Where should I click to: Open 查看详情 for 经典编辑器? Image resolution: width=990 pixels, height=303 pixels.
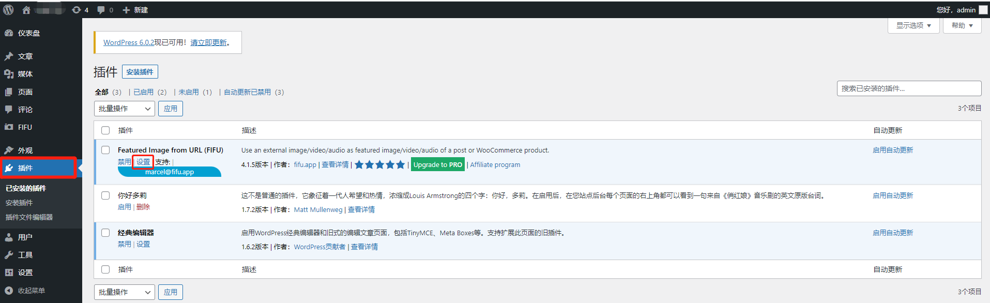364,247
